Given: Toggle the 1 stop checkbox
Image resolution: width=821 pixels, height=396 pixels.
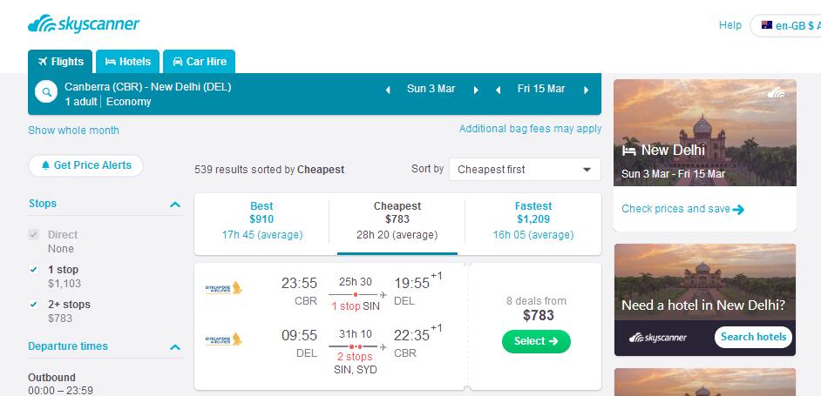Looking at the screenshot, I should pos(34,270).
